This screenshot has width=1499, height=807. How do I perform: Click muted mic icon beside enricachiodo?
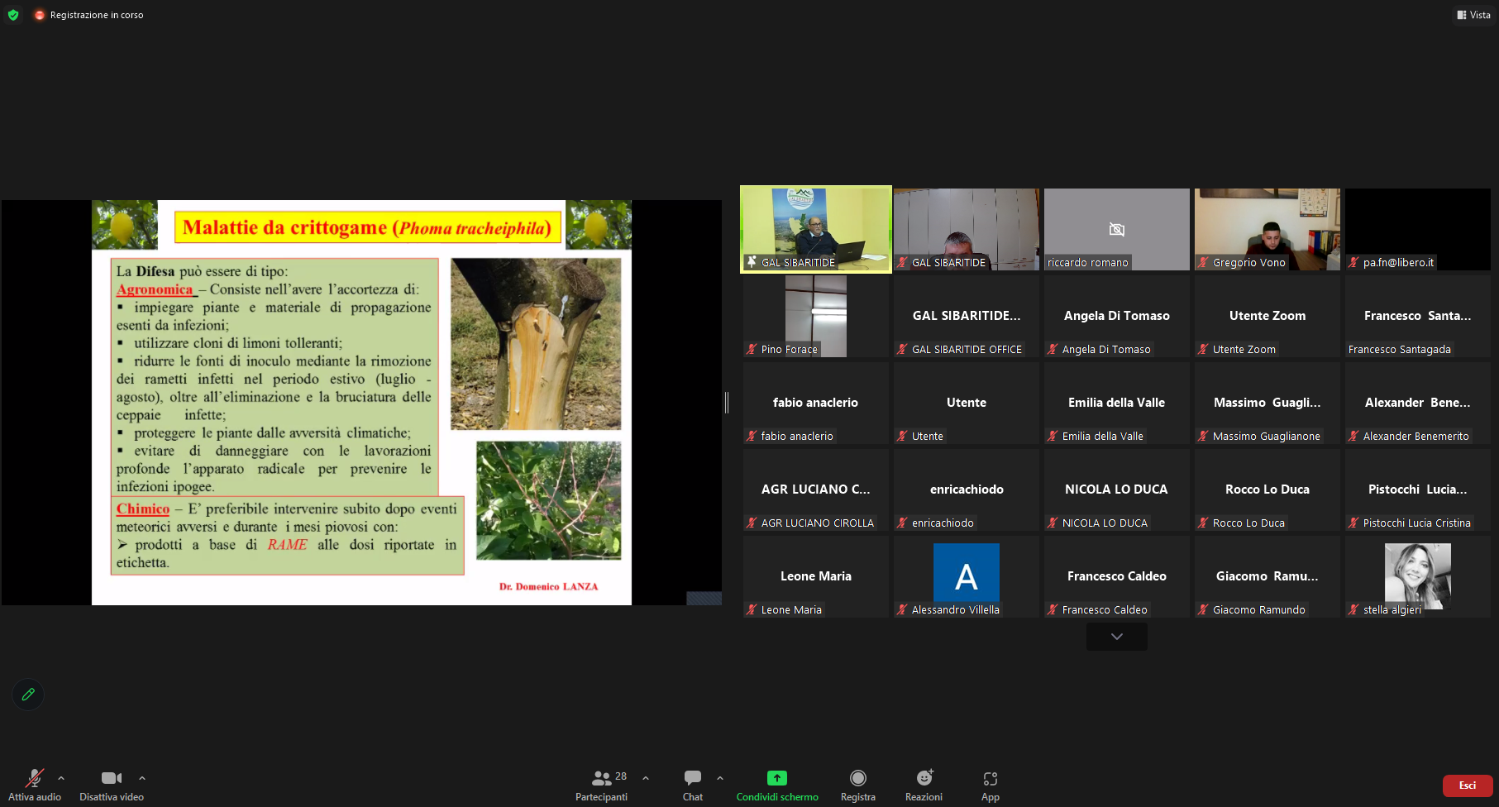(903, 523)
